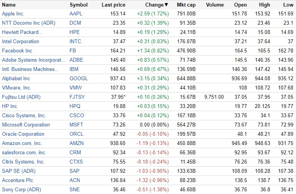Open the Microsoft Corporation link
The image size is (296, 194).
(26, 125)
